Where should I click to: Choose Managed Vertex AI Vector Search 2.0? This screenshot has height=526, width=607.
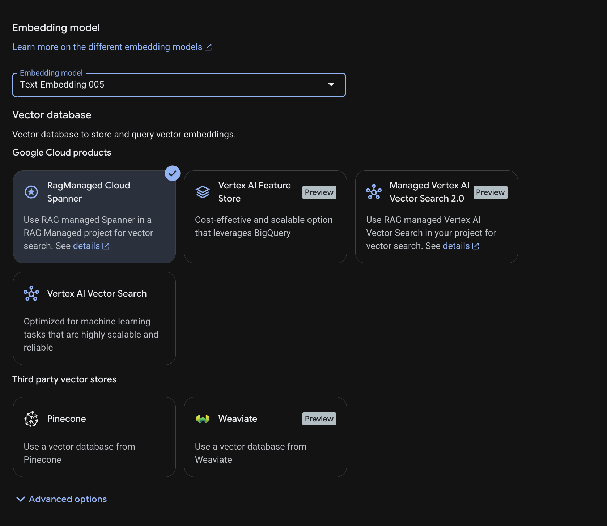tap(437, 217)
